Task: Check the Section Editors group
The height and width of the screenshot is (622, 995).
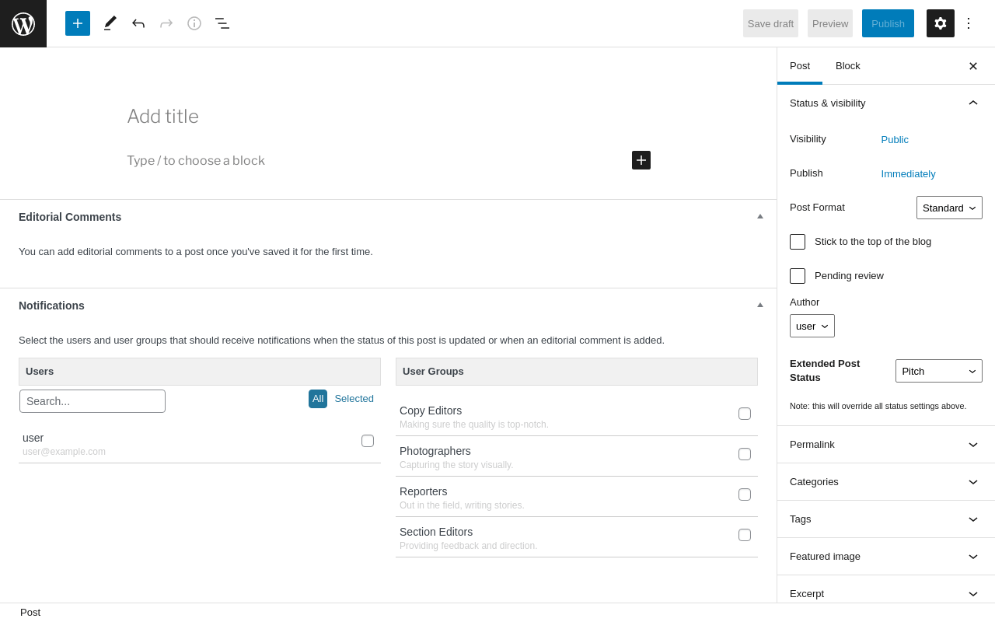Action: pos(745,535)
